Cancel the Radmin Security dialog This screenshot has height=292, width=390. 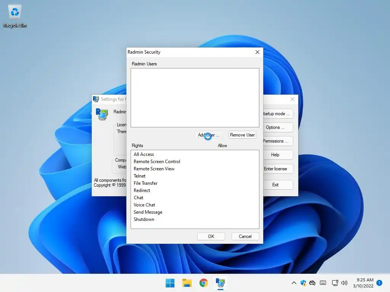coord(245,236)
